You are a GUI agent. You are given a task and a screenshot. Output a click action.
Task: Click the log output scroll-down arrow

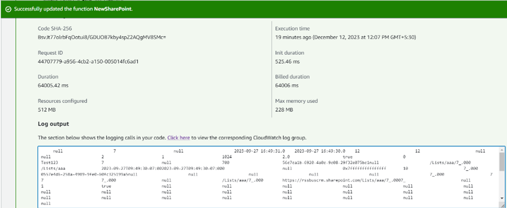502,198
